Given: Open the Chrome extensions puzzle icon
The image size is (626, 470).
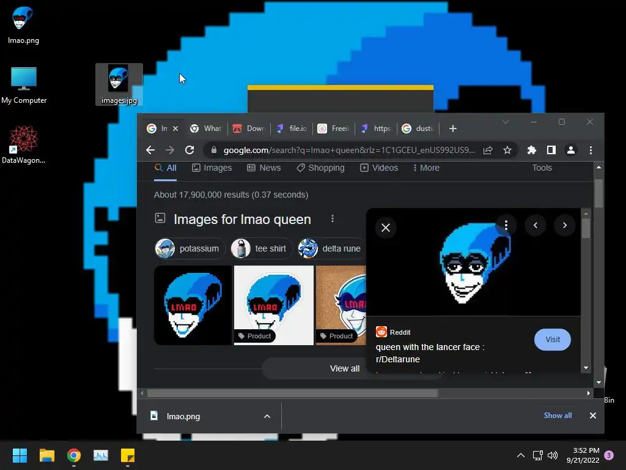Looking at the screenshot, I should 532,151.
